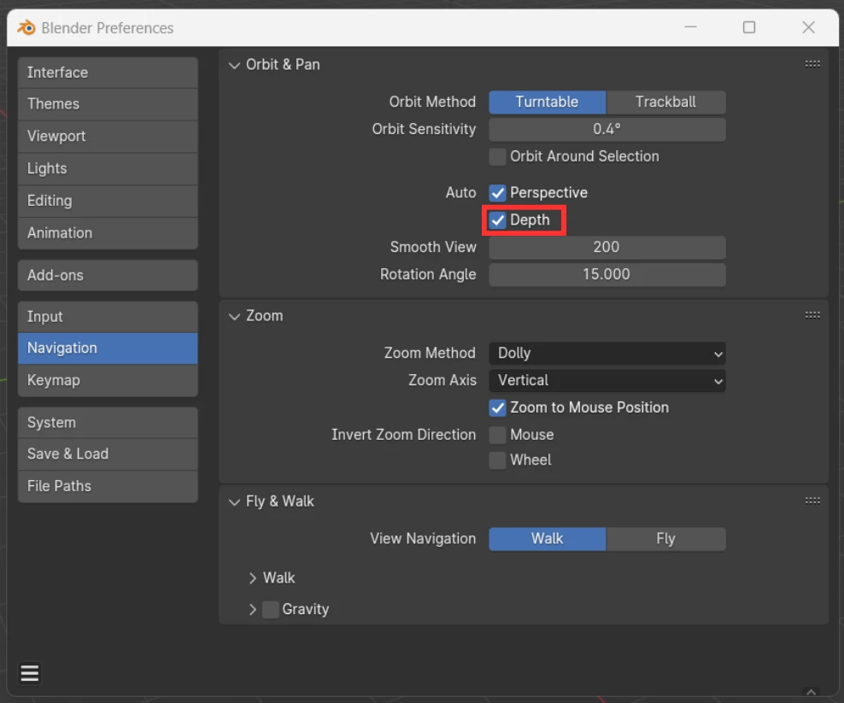Expand the Walk subpanel
This screenshot has height=703, width=844.
pos(253,578)
